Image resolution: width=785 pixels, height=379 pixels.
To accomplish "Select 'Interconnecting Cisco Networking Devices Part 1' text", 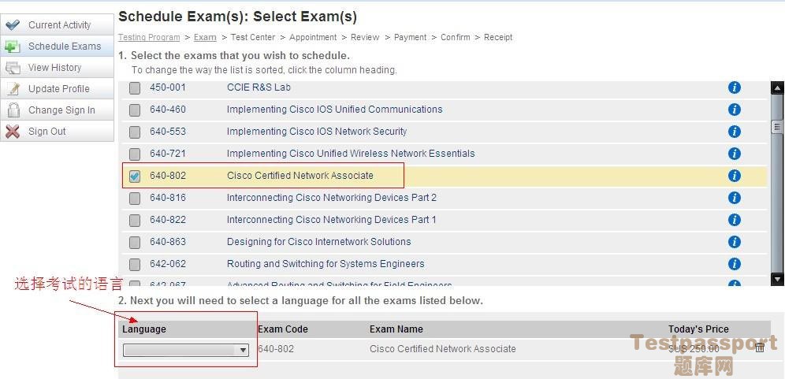I will [x=332, y=219].
